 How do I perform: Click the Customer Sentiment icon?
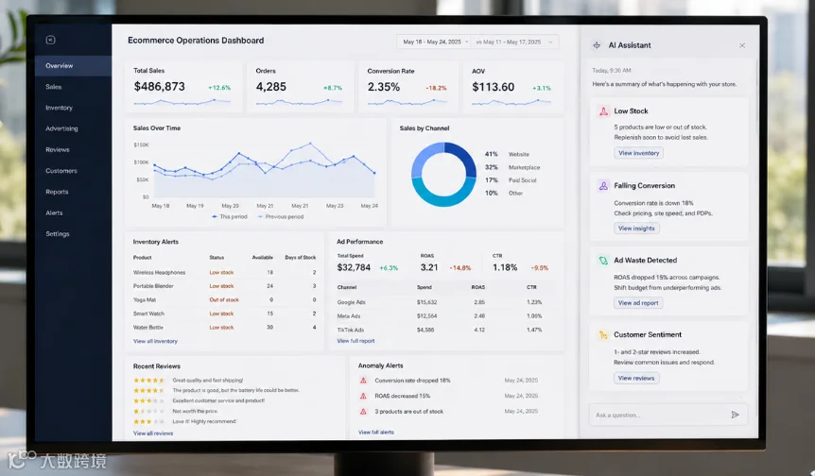click(x=603, y=335)
